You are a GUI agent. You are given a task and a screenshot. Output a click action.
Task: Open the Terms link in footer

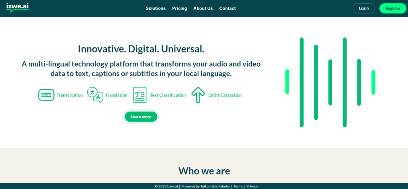pyautogui.click(x=238, y=186)
